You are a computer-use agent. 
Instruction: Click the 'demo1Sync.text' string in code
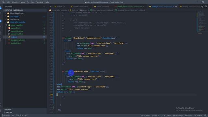point(81,71)
